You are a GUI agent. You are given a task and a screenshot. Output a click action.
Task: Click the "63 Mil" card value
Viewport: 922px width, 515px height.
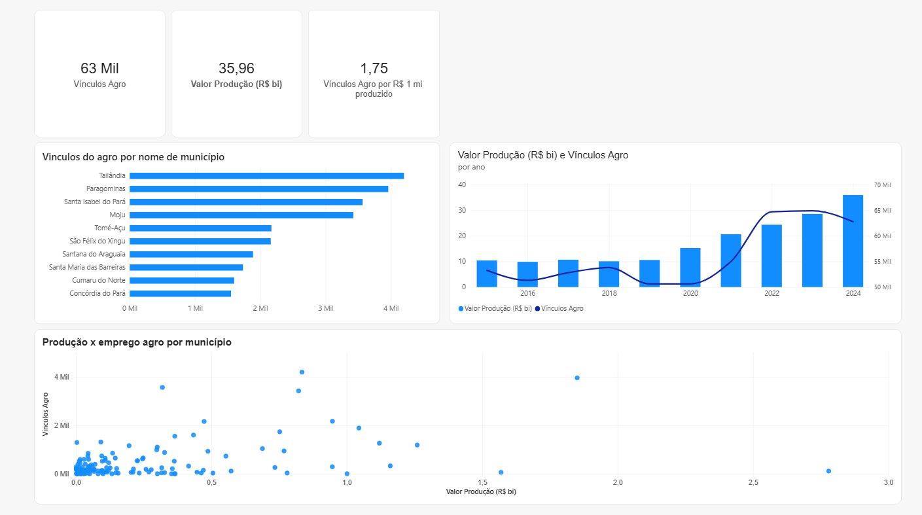point(99,68)
